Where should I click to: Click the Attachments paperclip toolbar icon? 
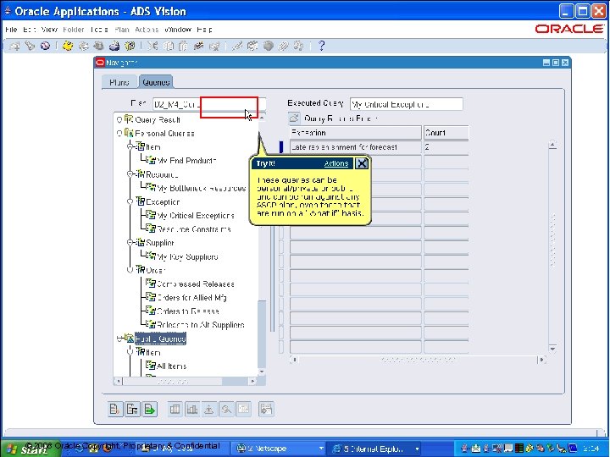(283, 46)
